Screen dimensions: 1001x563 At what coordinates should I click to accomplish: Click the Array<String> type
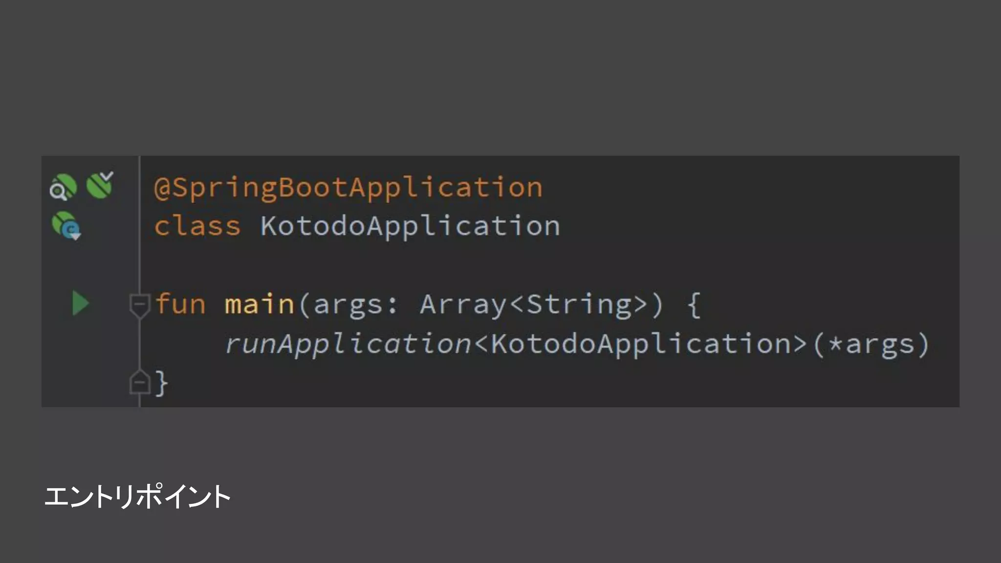click(534, 304)
